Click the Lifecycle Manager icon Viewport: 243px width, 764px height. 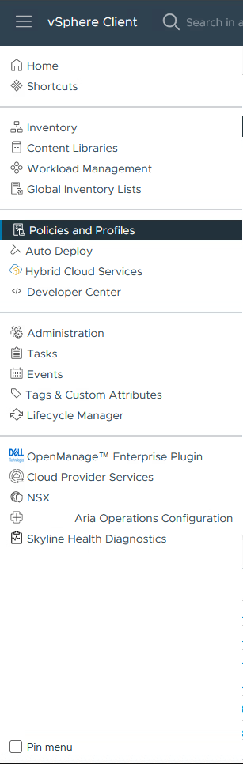(16, 415)
